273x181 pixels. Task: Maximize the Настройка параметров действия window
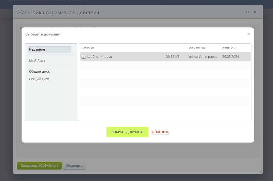(247, 12)
